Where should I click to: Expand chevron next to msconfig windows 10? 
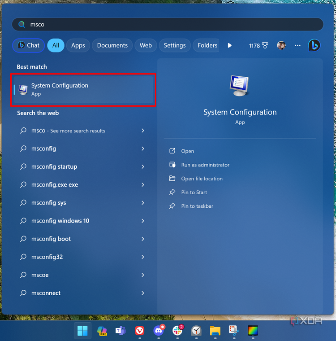[143, 221]
